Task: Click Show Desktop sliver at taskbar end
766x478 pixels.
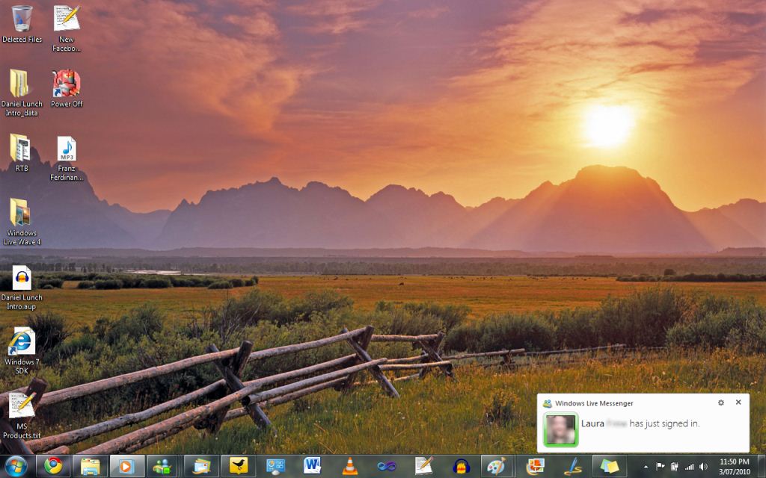Action: pyautogui.click(x=762, y=466)
